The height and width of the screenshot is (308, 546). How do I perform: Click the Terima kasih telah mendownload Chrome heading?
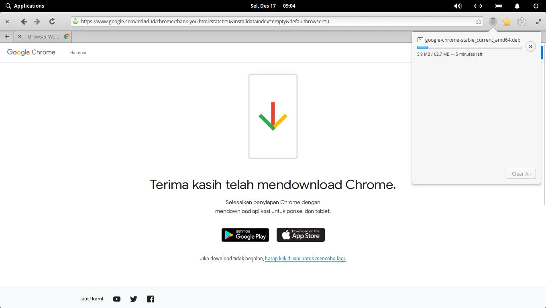tap(273, 184)
